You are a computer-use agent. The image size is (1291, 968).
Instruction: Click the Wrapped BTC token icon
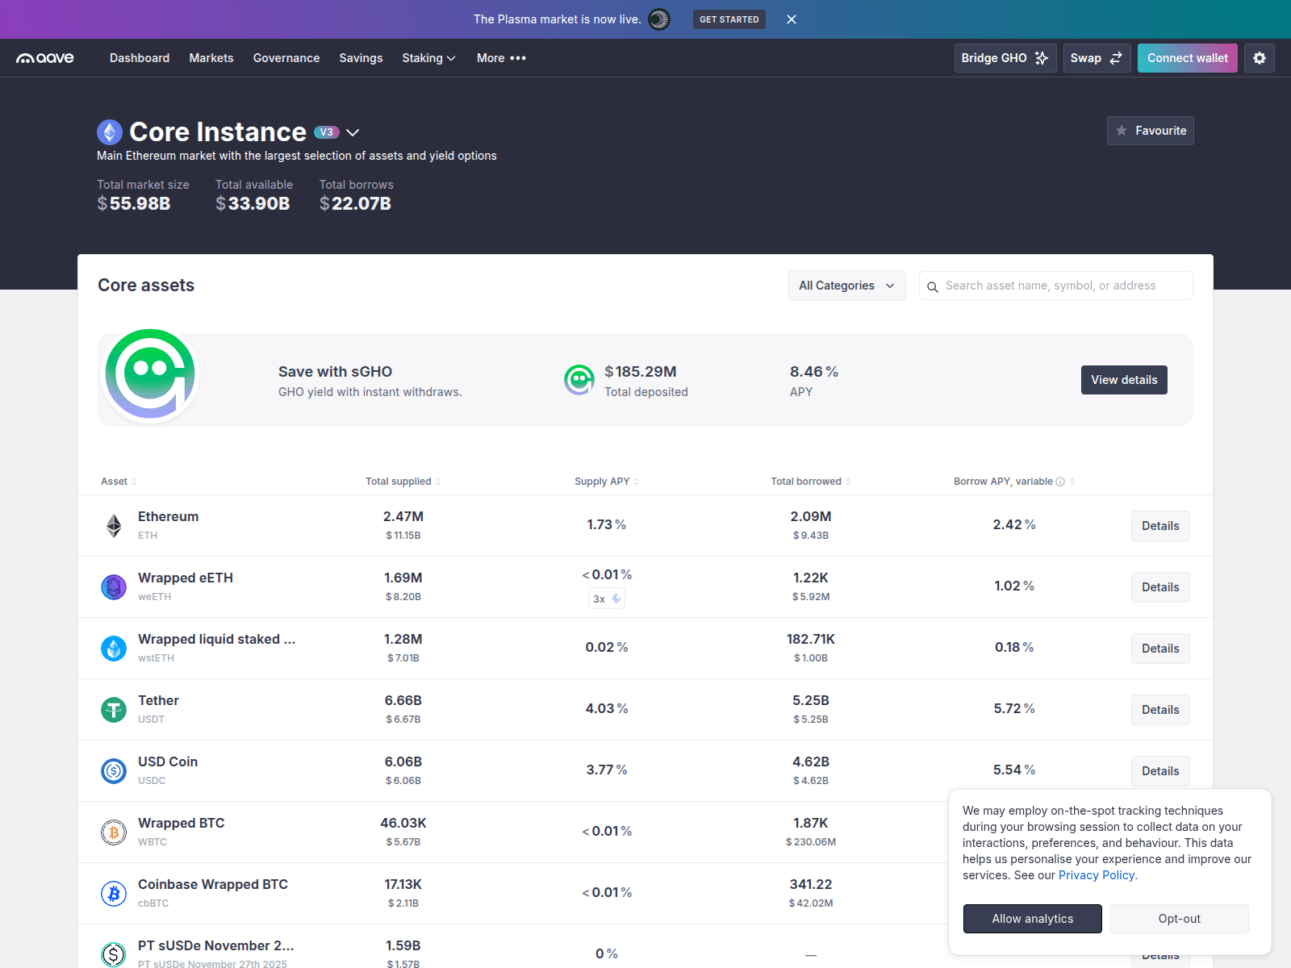click(113, 832)
